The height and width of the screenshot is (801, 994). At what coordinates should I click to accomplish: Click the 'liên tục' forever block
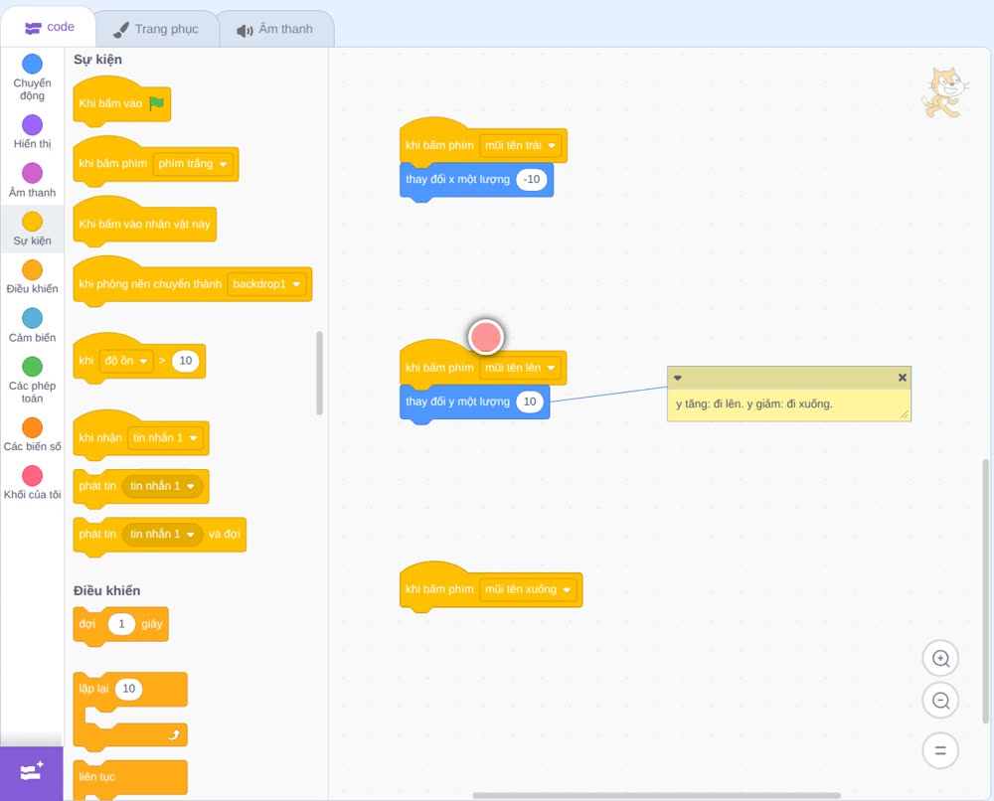[130, 779]
